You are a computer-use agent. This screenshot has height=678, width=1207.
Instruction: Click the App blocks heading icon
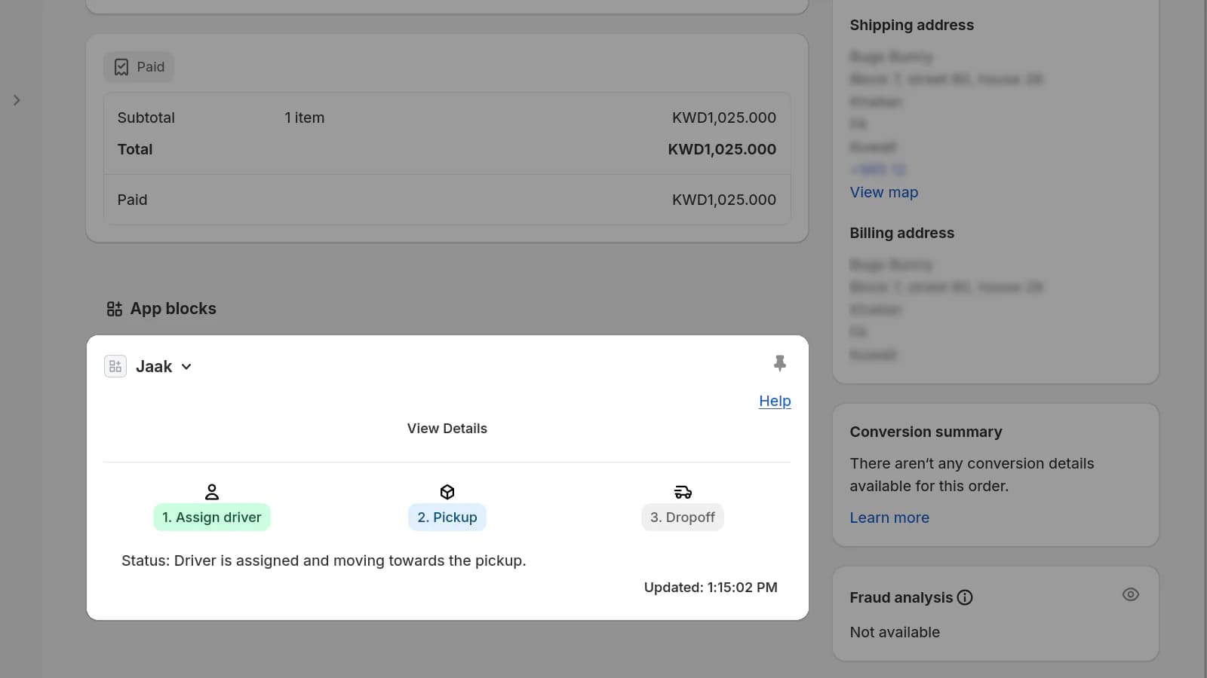[115, 309]
